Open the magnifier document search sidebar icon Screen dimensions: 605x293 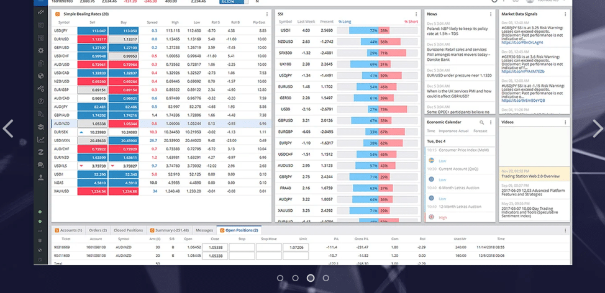coord(40,114)
